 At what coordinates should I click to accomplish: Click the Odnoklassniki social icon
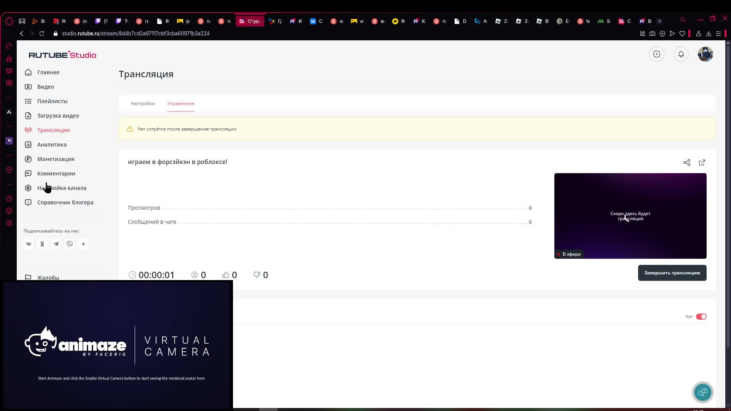tap(42, 244)
